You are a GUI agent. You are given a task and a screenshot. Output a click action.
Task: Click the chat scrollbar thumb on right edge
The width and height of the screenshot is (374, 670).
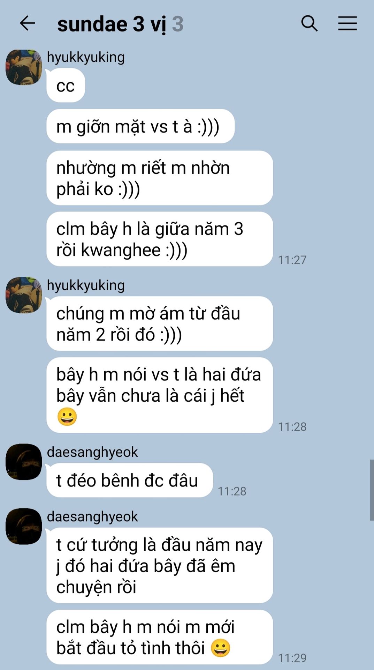pos(372,490)
